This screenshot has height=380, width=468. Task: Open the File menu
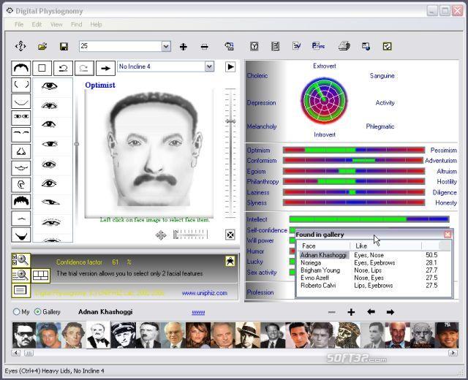[x=19, y=24]
